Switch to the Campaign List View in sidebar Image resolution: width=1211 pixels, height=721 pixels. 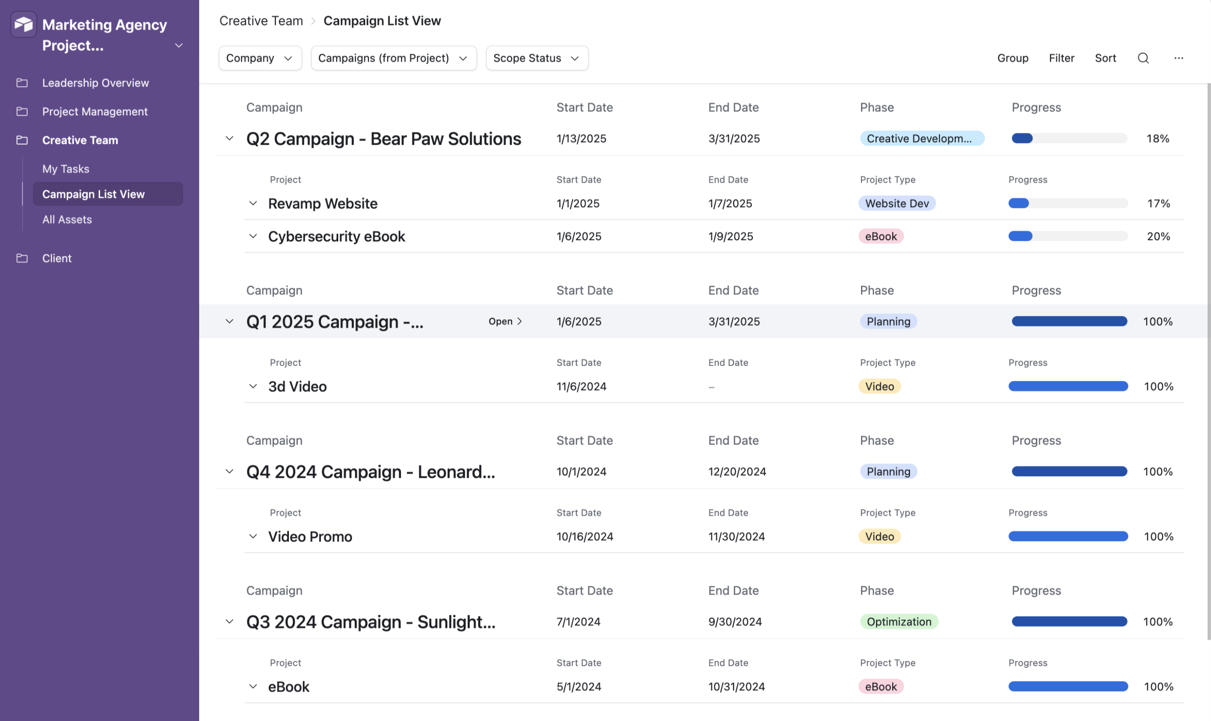(x=93, y=194)
